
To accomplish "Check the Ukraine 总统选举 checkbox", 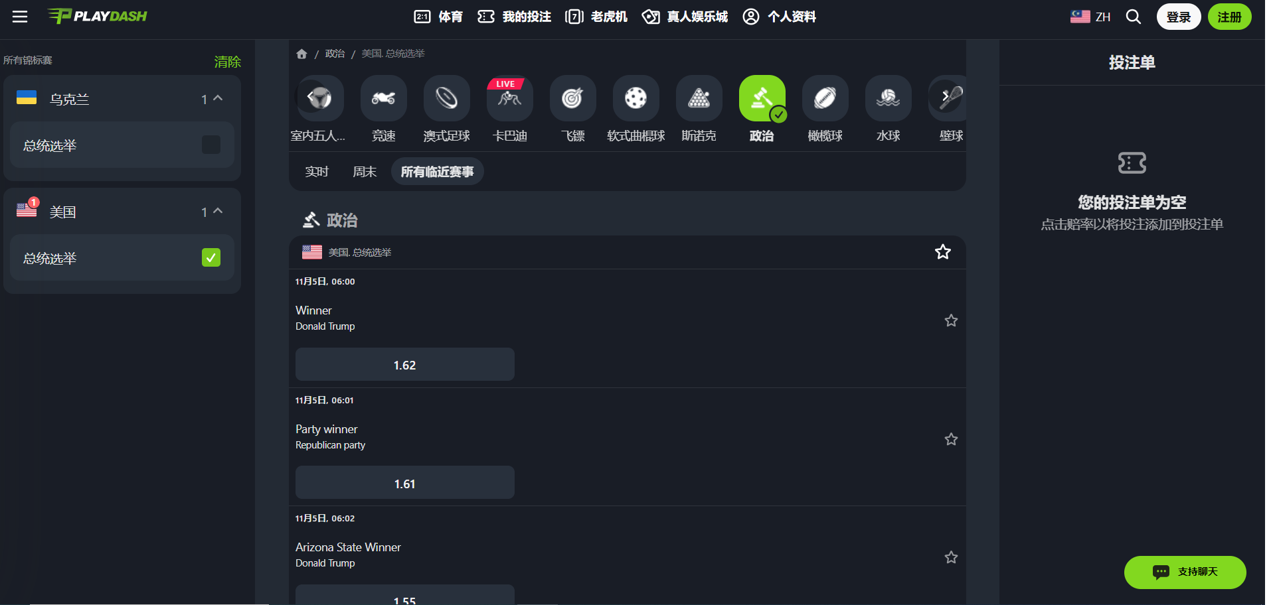I will pos(211,145).
